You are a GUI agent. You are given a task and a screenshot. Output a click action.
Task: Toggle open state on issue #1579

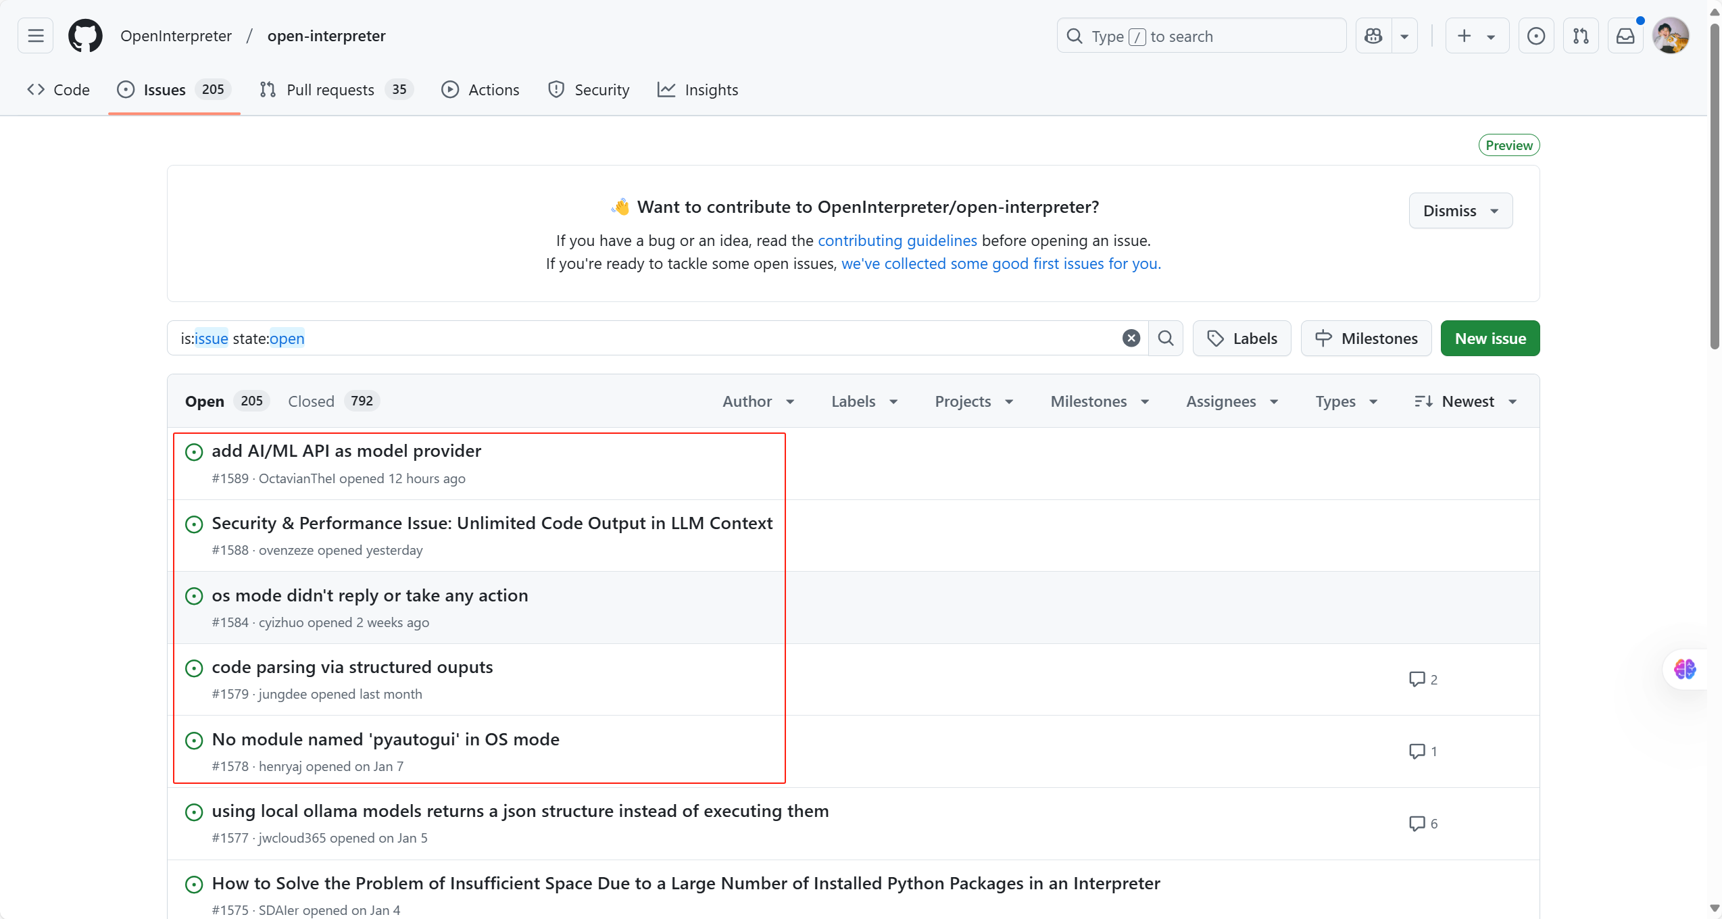pyautogui.click(x=193, y=668)
